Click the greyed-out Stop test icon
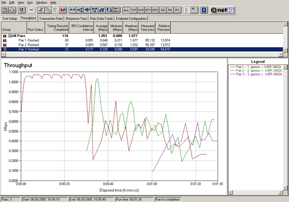This screenshot has width=289, height=202. (x=31, y=10)
